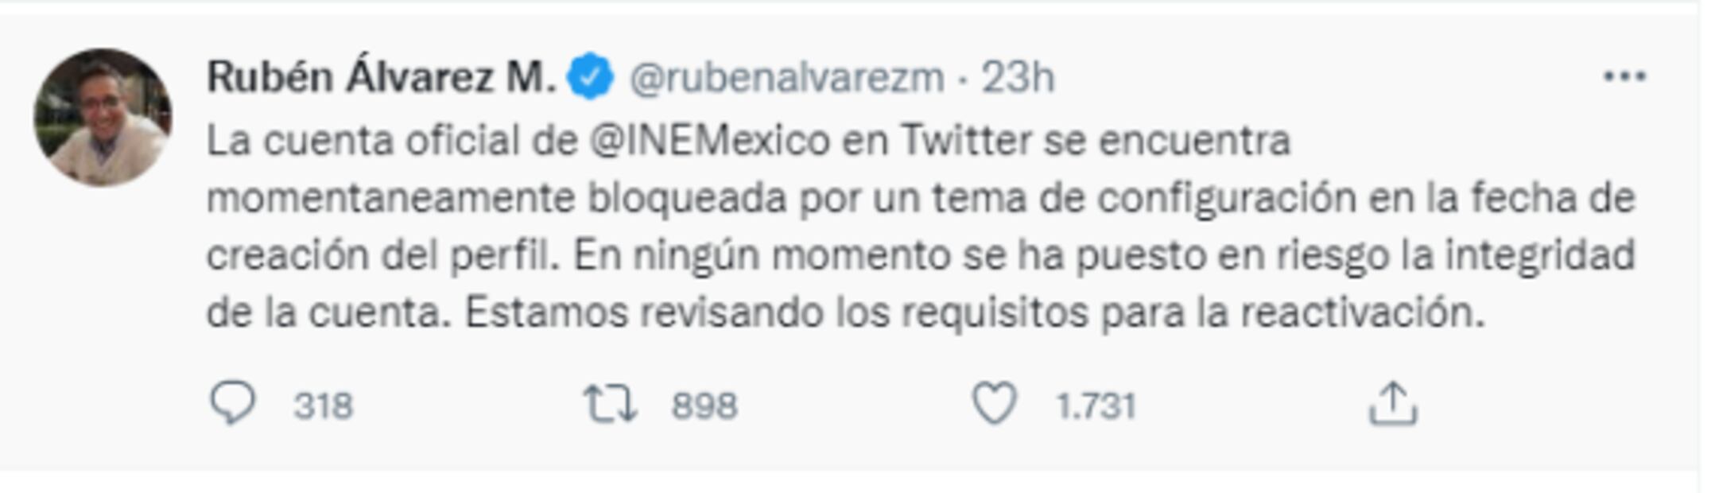Open Rubén Álvarez's profile photo
Screen dimensions: 1715x493
click(103, 118)
